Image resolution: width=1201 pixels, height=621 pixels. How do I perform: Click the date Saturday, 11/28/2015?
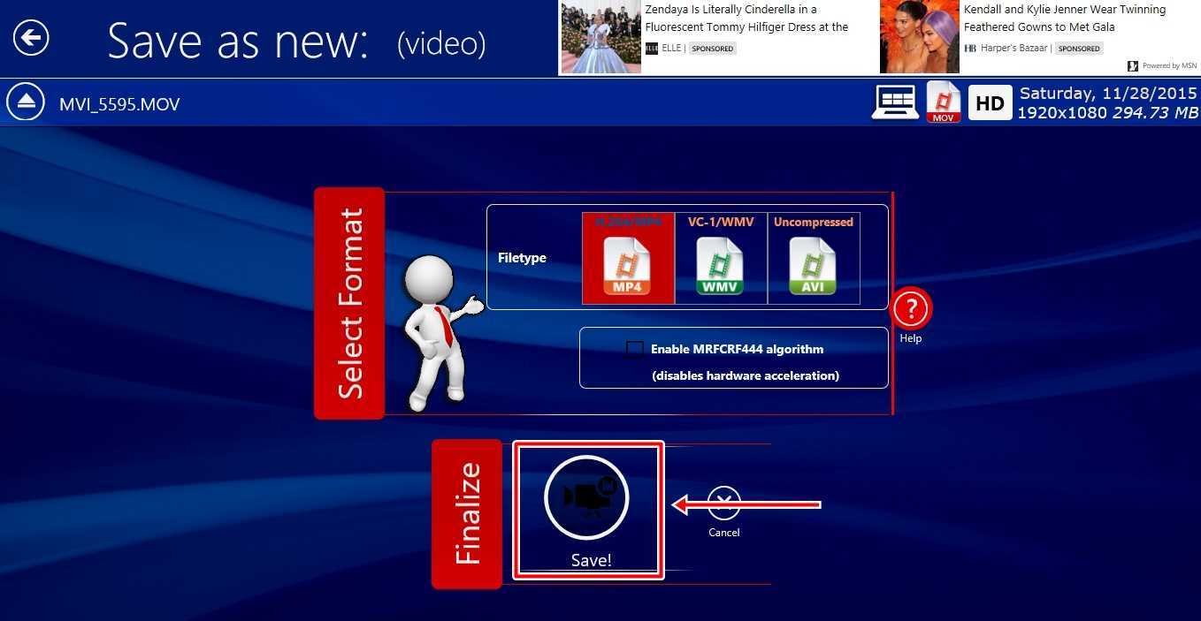click(1108, 93)
